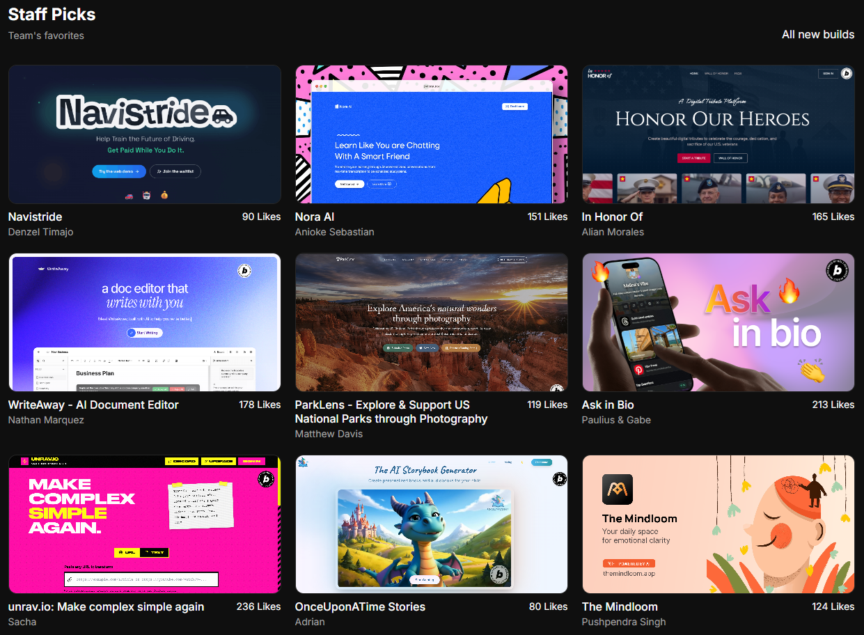Open the unrav.io project title
The width and height of the screenshot is (864, 635).
(x=106, y=606)
